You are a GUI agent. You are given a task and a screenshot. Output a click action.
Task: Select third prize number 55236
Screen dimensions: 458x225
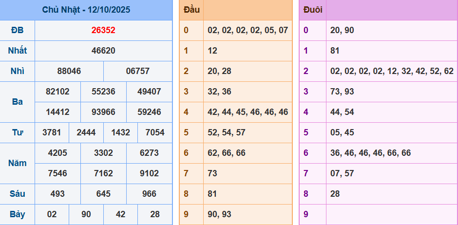pyautogui.click(x=103, y=92)
